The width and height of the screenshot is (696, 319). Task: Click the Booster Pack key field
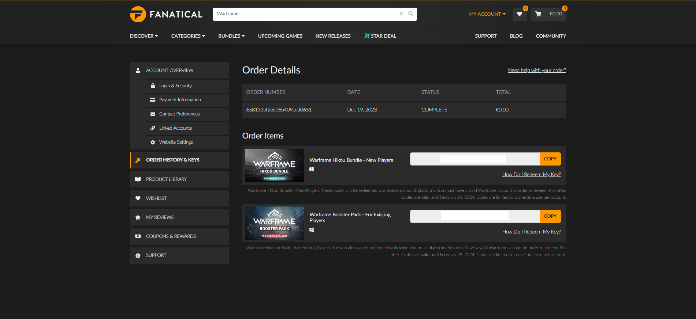point(475,216)
